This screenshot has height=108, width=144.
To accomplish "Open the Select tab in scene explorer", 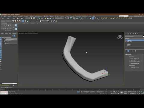I will tap(2, 34).
